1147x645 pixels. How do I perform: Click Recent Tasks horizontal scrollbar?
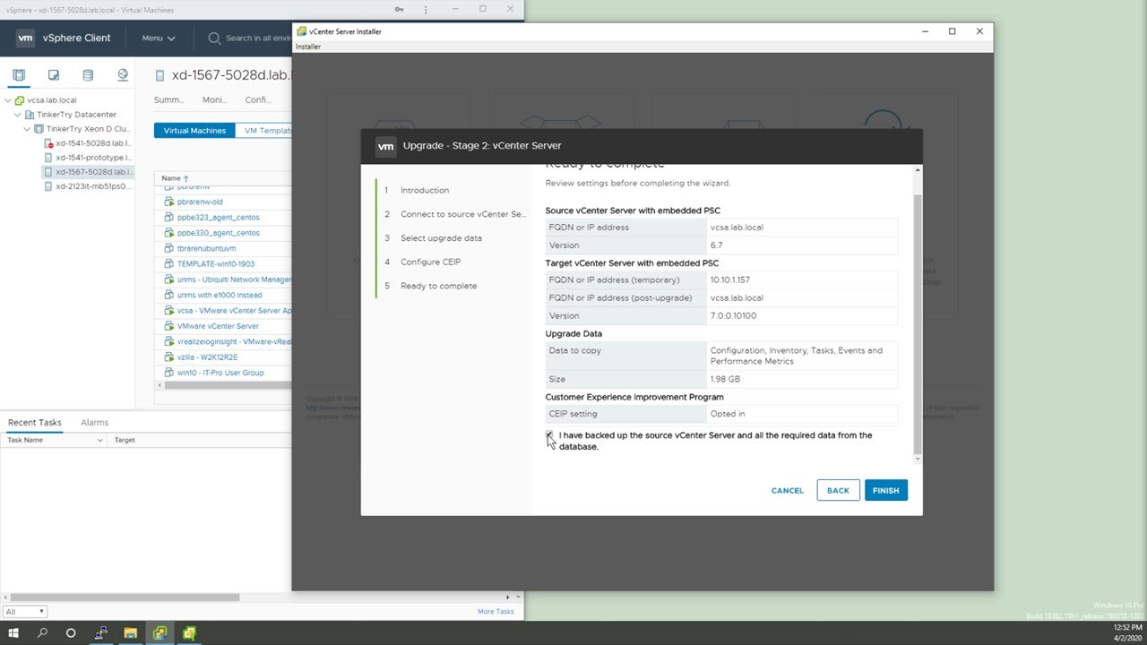pyautogui.click(x=125, y=597)
